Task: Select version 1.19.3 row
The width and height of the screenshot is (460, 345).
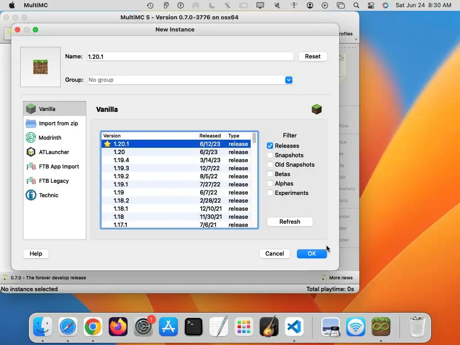Action: click(176, 168)
